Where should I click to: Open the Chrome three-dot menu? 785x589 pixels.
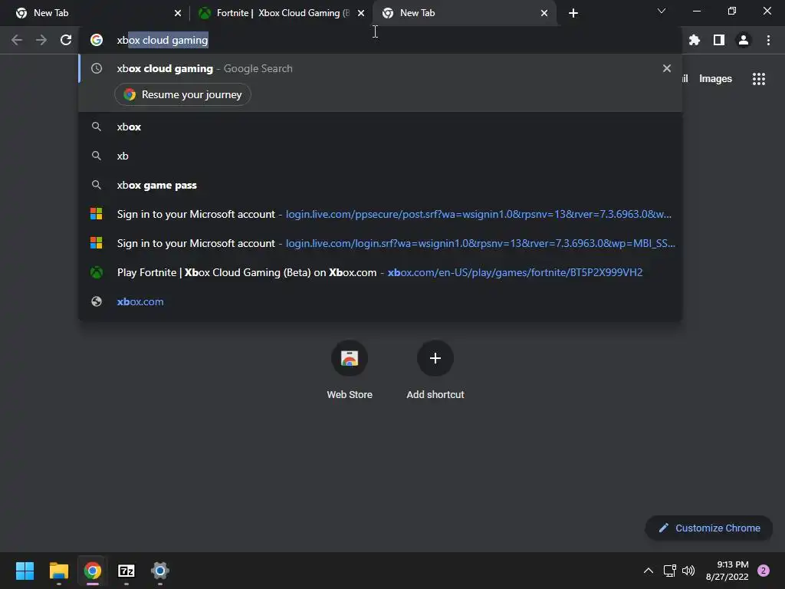768,40
